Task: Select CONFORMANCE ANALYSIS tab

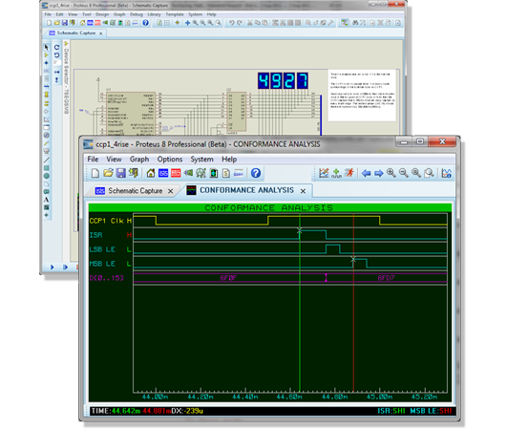Action: pos(246,190)
